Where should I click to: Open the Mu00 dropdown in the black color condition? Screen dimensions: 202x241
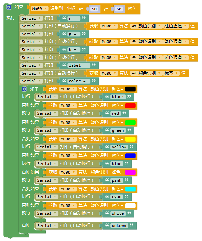point(68,89)
